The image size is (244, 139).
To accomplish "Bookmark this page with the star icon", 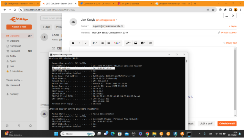I will coord(213,10).
